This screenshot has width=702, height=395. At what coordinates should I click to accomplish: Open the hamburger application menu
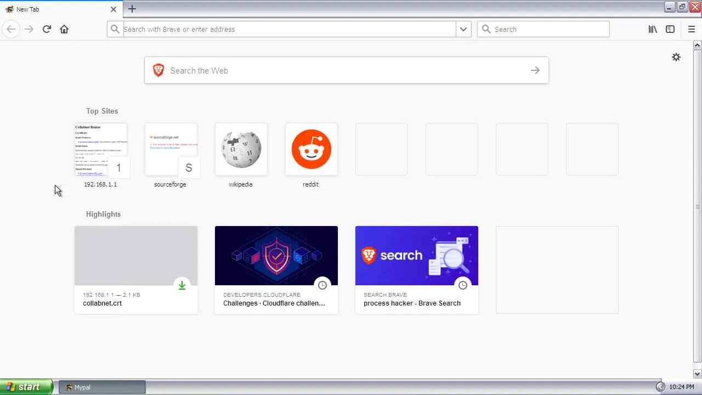pos(691,29)
